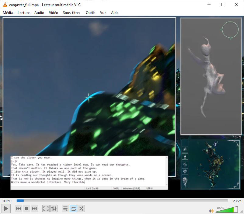Click the line starting "That doesn't matter."
This screenshot has height=214, width=244.
(54, 168)
